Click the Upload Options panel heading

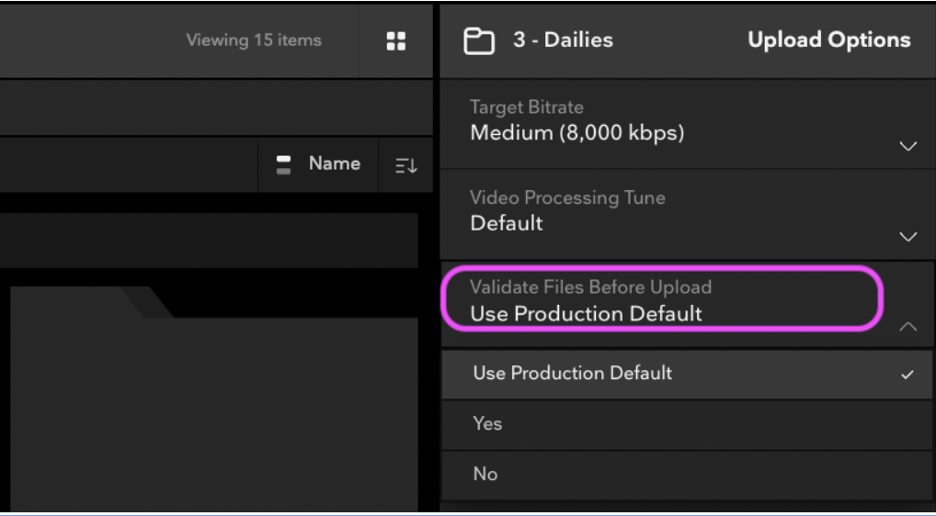tap(828, 40)
